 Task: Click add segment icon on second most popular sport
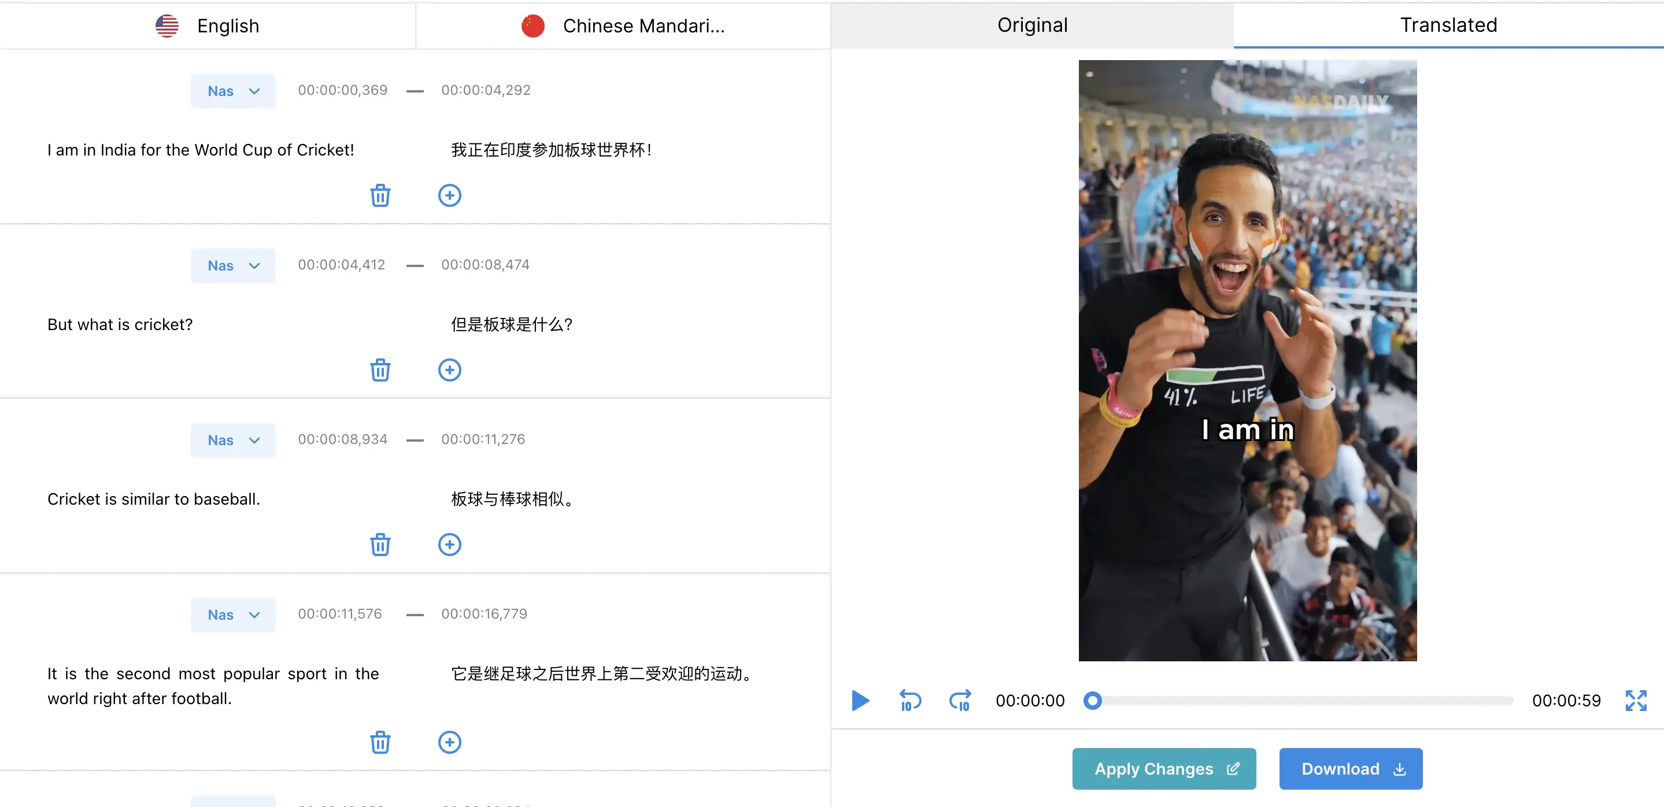click(449, 740)
